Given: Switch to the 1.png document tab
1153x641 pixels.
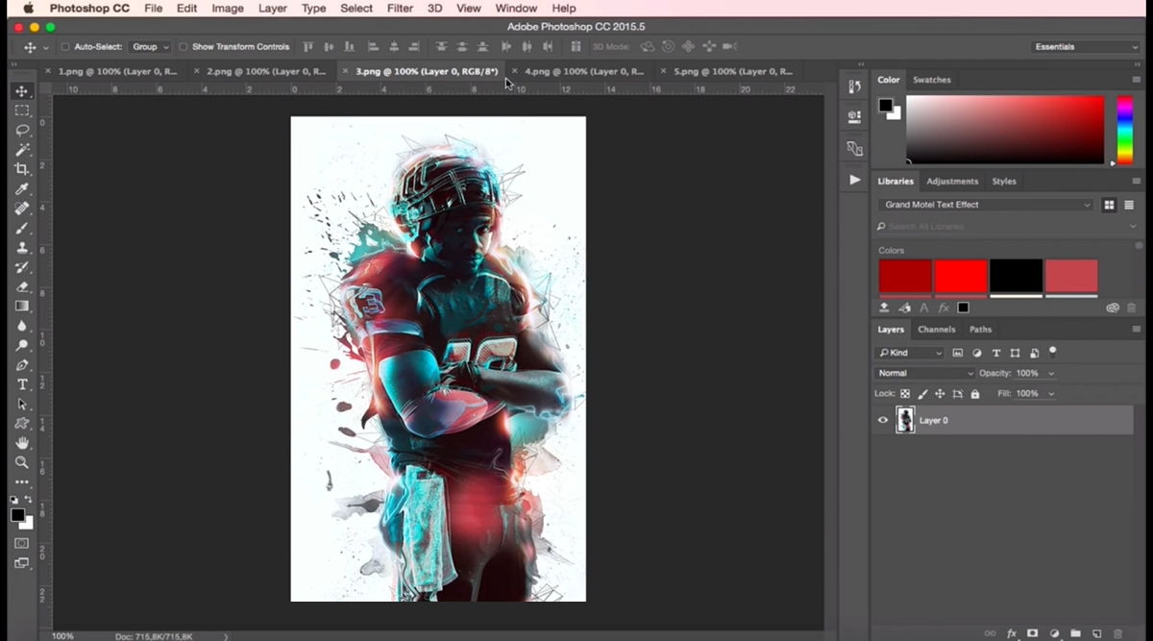Looking at the screenshot, I should [117, 71].
